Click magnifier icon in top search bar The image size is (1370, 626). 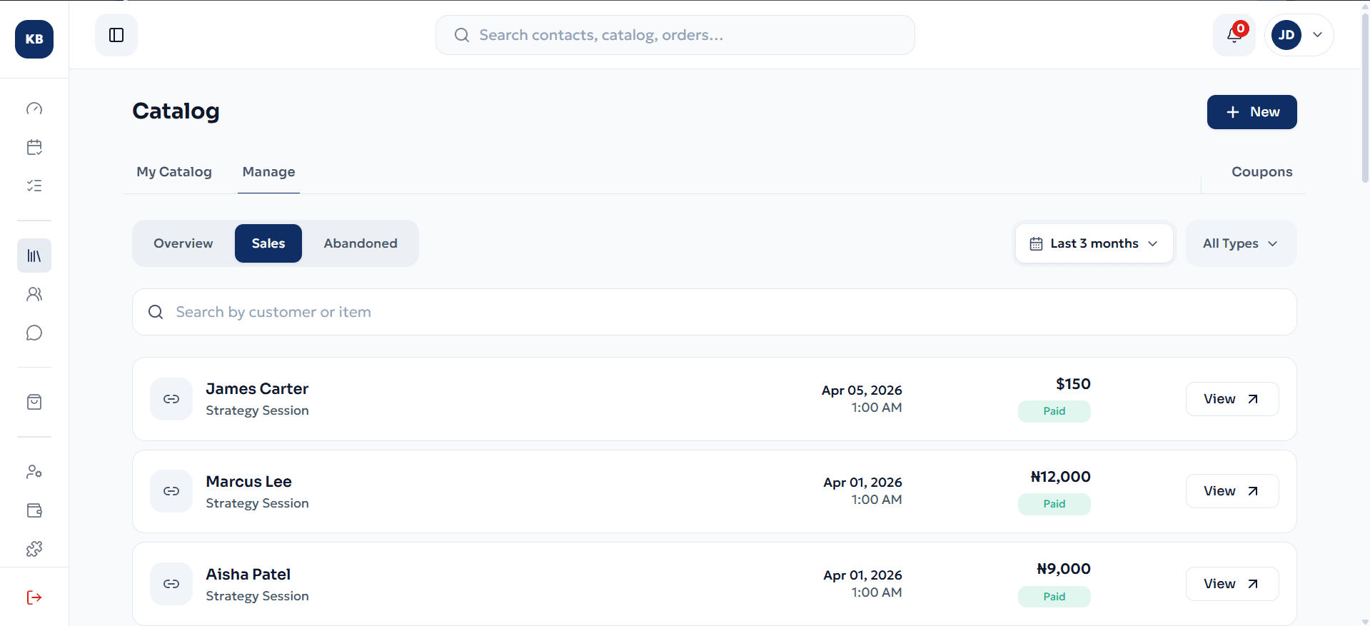coord(462,35)
